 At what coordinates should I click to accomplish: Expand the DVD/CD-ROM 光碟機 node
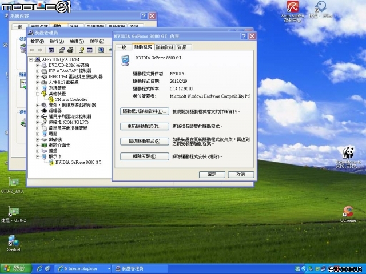(x=38, y=65)
